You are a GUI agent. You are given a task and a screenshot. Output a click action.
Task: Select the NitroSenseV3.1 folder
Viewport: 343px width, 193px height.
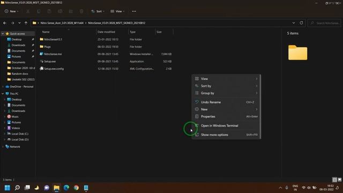pyautogui.click(x=53, y=39)
